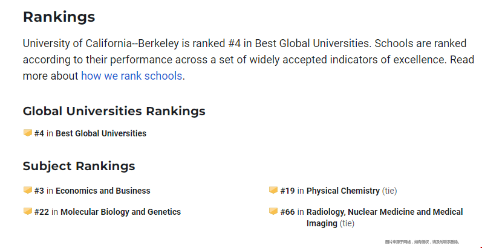Click the (tie) label after Physical Chemistry

click(389, 191)
